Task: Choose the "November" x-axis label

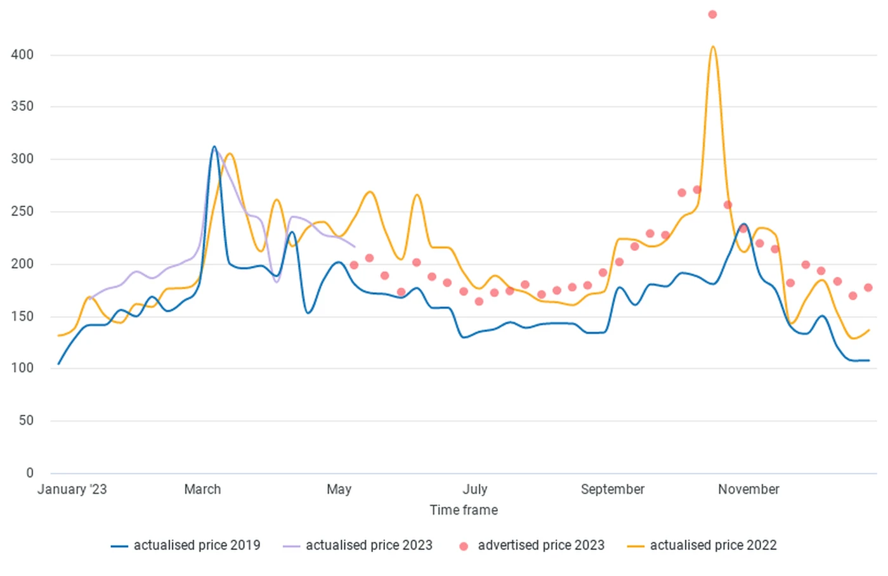Action: 748,490
